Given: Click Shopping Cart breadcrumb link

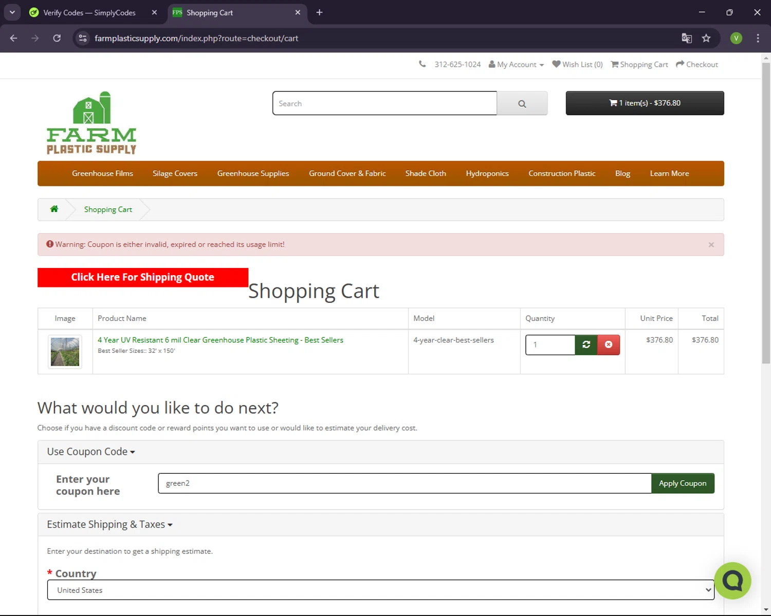Looking at the screenshot, I should coord(108,209).
